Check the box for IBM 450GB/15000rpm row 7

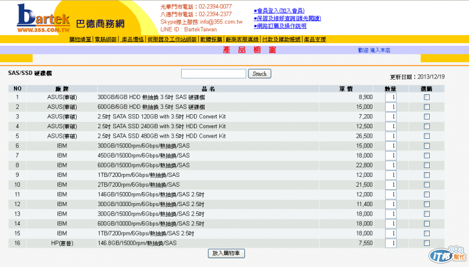point(427,156)
